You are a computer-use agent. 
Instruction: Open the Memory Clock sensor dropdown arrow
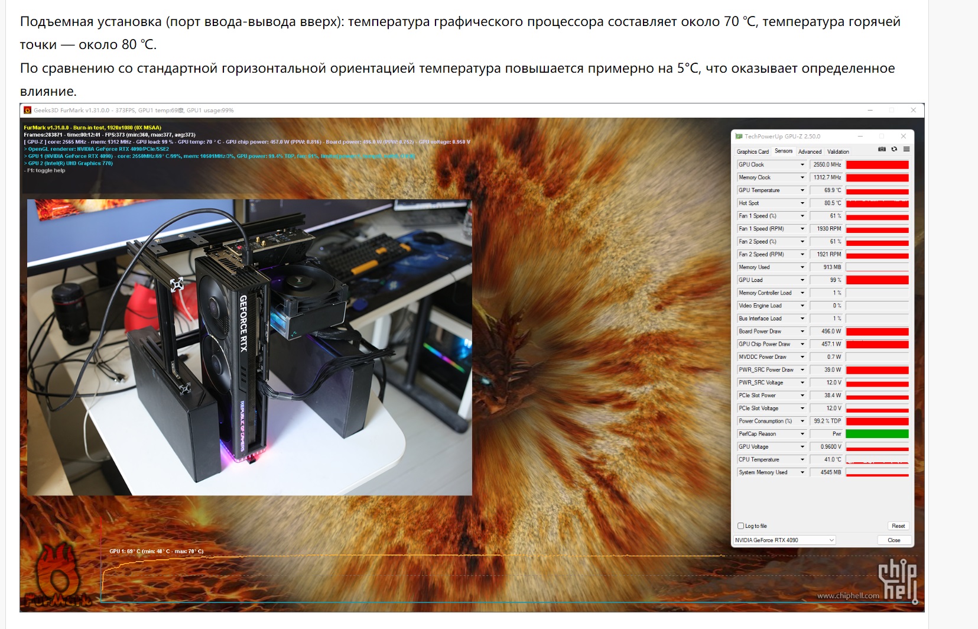click(x=802, y=177)
